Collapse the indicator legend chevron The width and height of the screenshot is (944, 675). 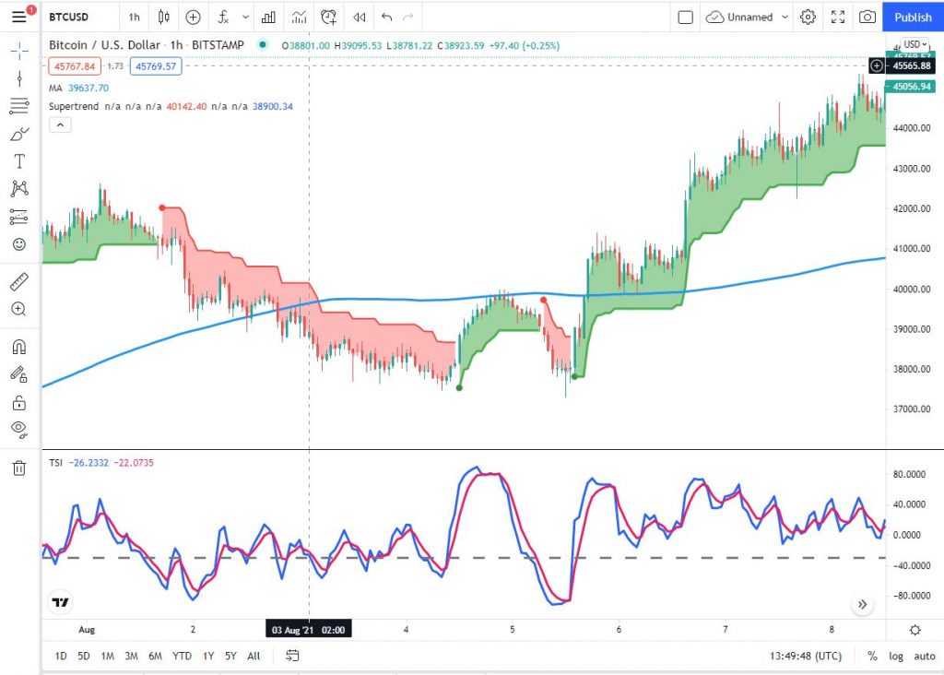tap(60, 125)
